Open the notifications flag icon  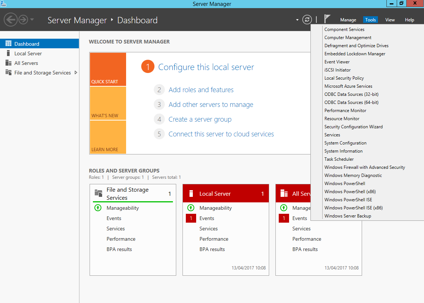tap(327, 19)
